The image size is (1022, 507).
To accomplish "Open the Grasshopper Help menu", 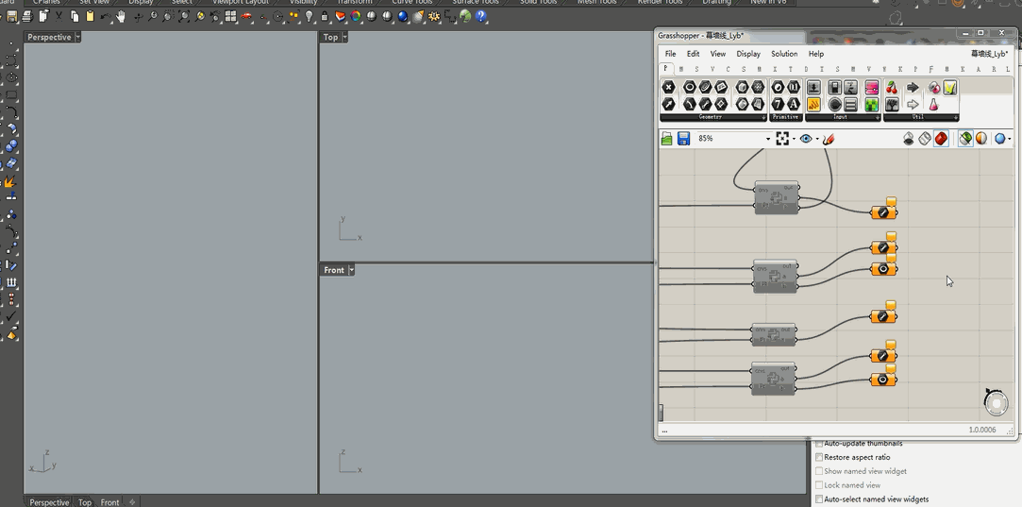I will [x=816, y=54].
